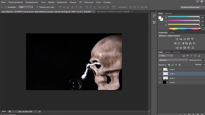Open the Файл menu

point(3,2)
